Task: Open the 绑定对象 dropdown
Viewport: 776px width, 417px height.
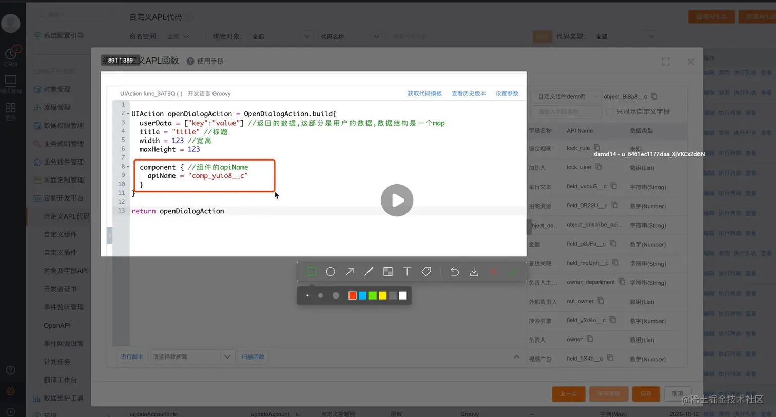Action: pos(281,37)
